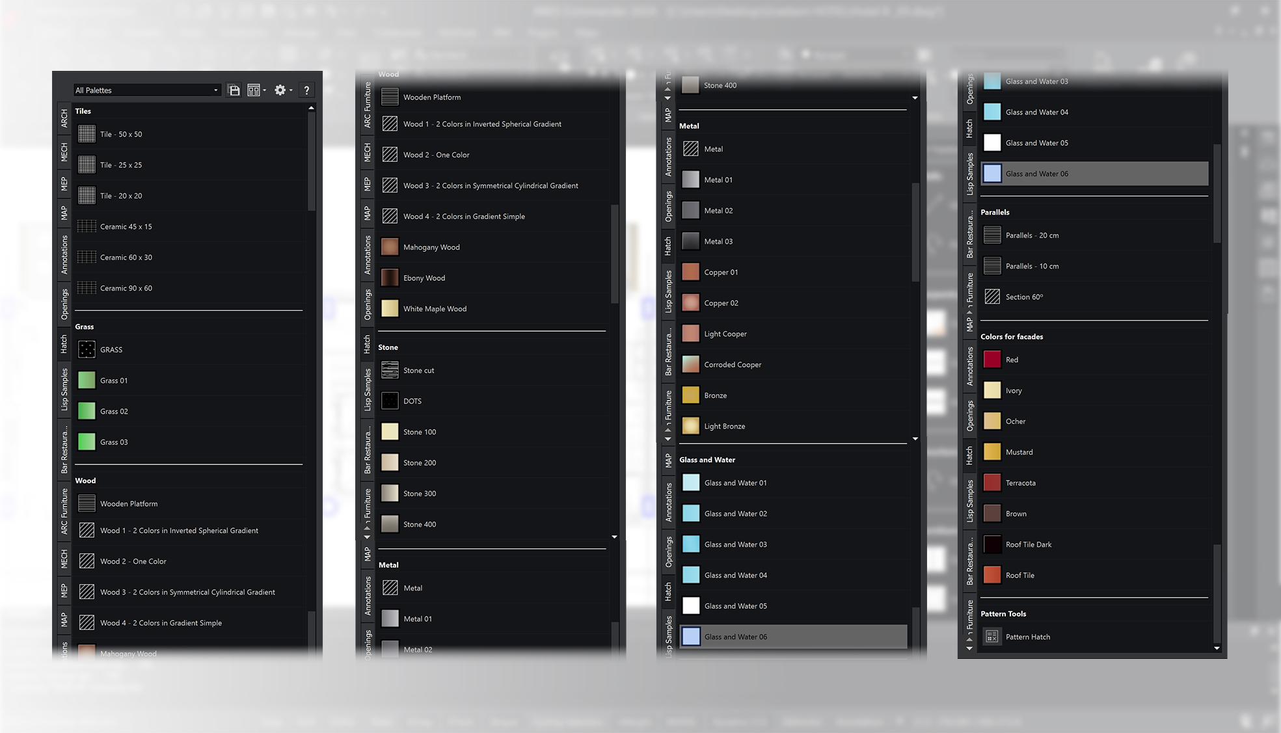Select the Ebony Wood material
The height and width of the screenshot is (733, 1281).
pyautogui.click(x=493, y=278)
